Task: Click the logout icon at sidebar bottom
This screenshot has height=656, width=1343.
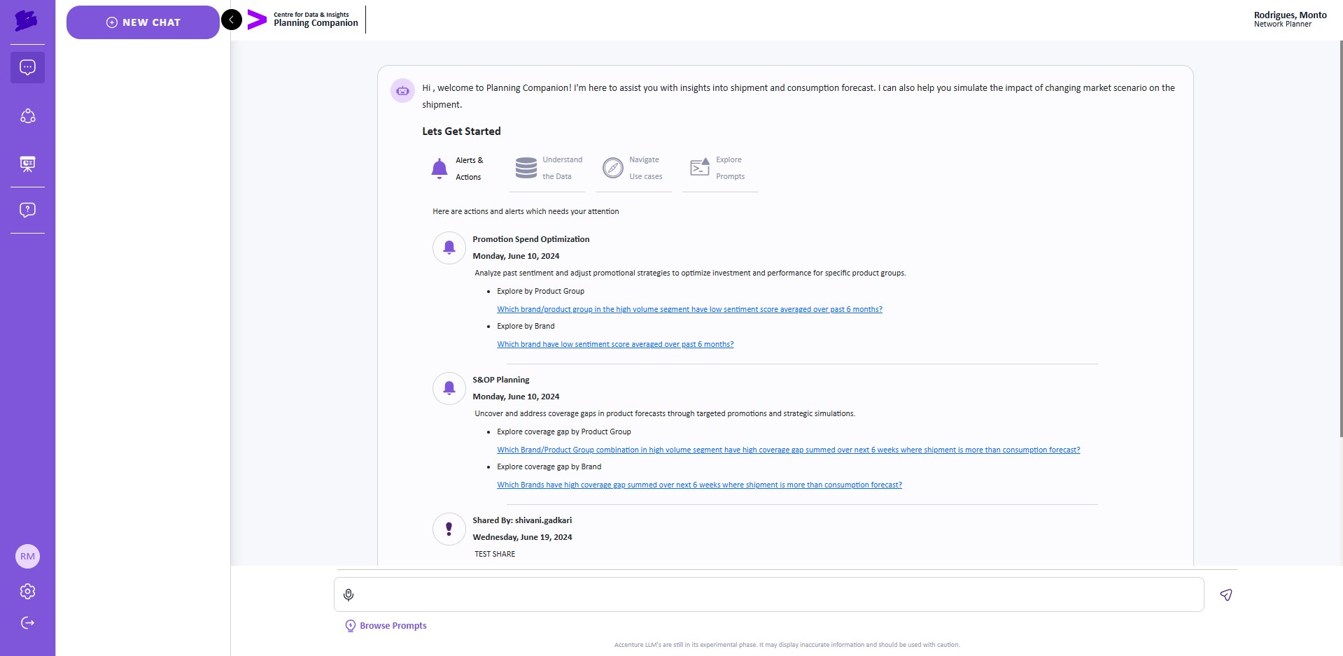Action: [27, 623]
